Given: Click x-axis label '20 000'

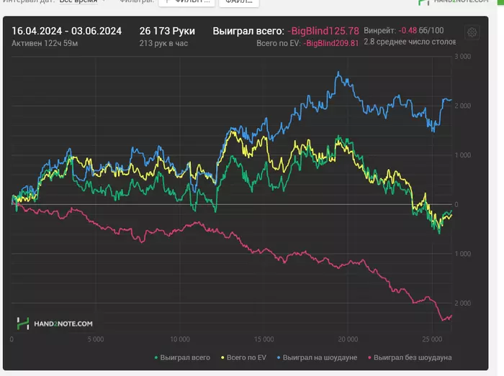Looking at the screenshot, I should tap(348, 339).
